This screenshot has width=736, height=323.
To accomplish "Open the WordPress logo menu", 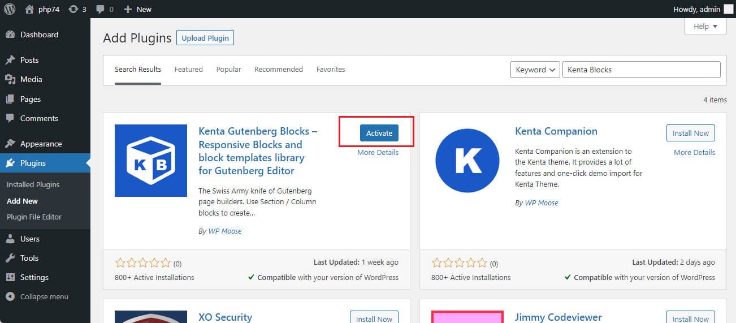I will (x=10, y=9).
